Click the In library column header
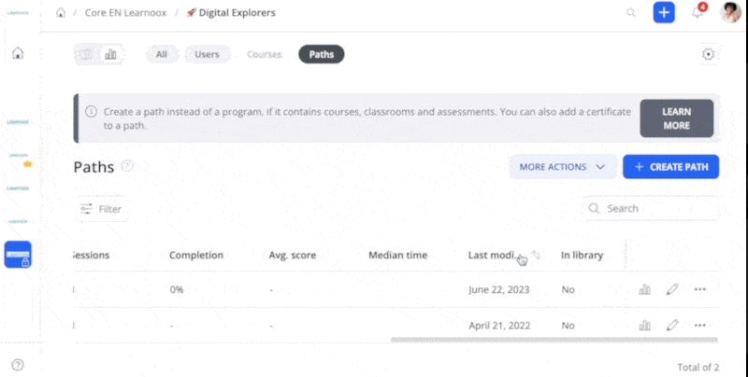The width and height of the screenshot is (748, 377). tap(582, 255)
